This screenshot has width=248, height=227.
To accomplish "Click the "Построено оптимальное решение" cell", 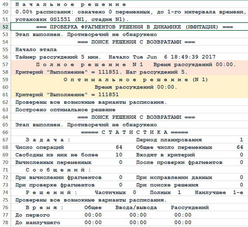I will pyautogui.click(x=65, y=110).
